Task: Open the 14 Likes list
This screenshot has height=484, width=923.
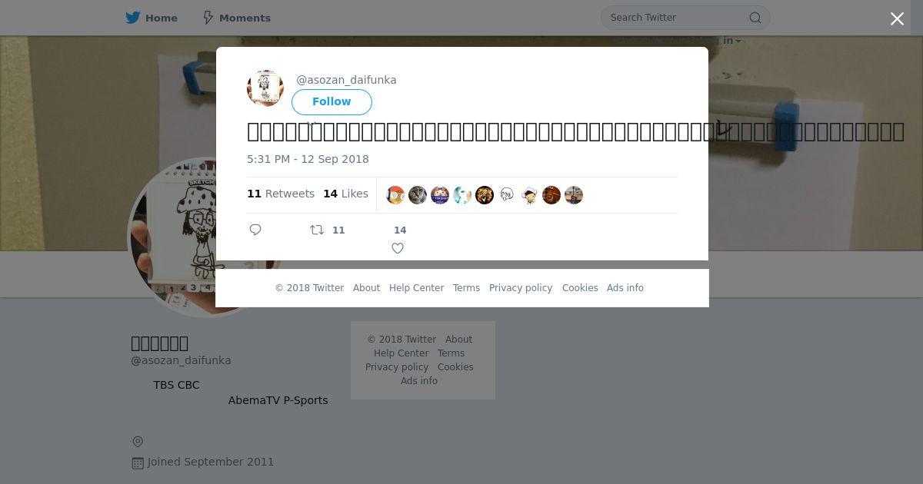Action: [345, 194]
